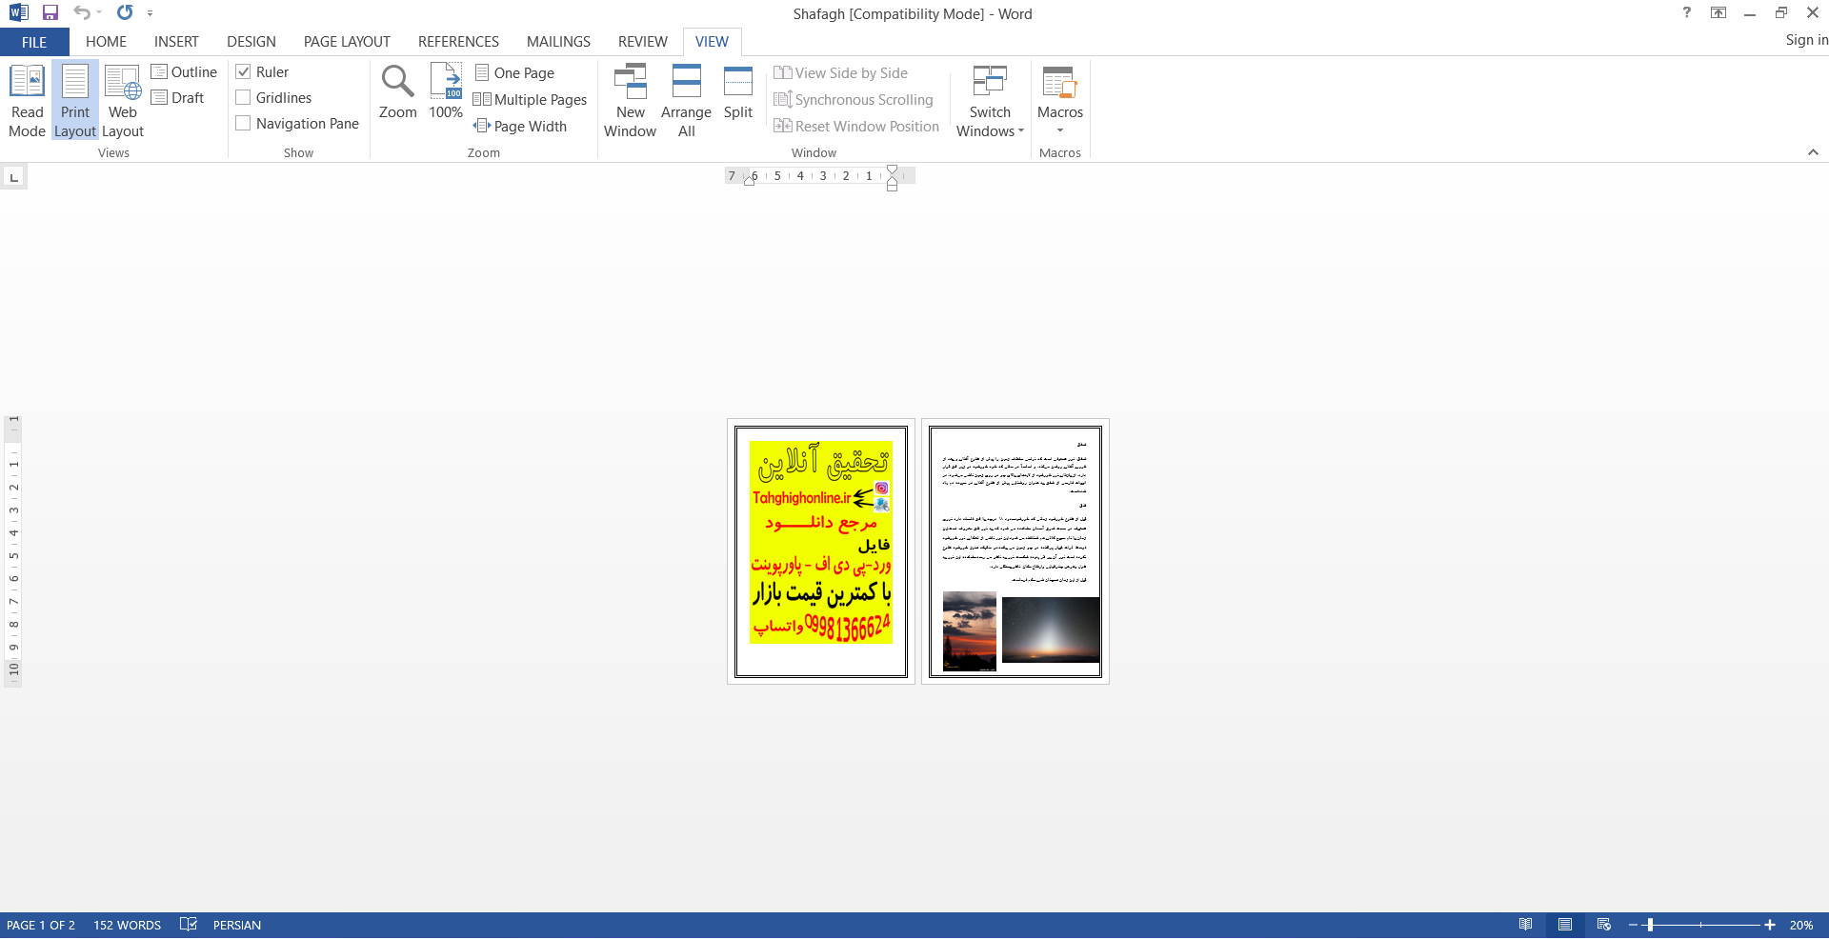Click the horizontal ruler
Screen dimensions: 1829x939
pos(819,176)
